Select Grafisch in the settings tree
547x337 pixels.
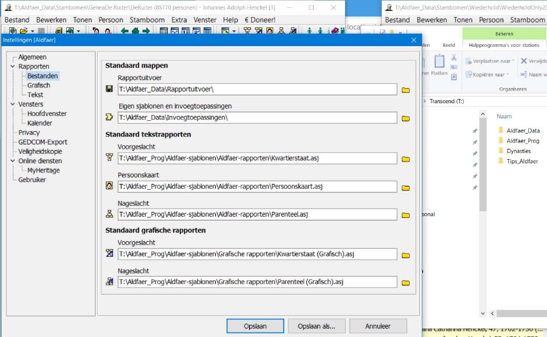point(38,86)
